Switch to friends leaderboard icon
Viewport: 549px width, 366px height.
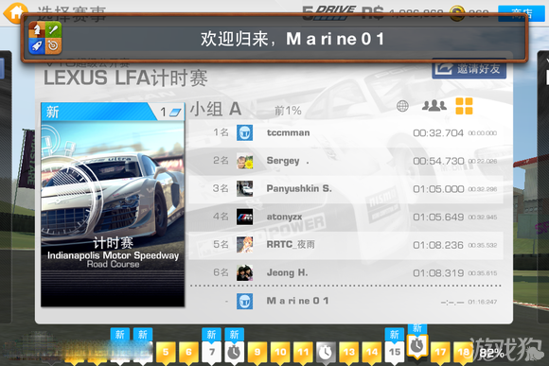point(434,105)
